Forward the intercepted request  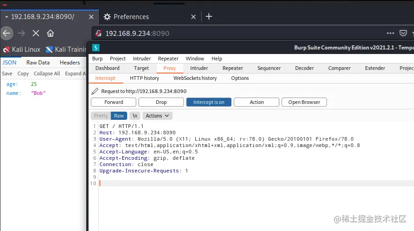(x=113, y=102)
